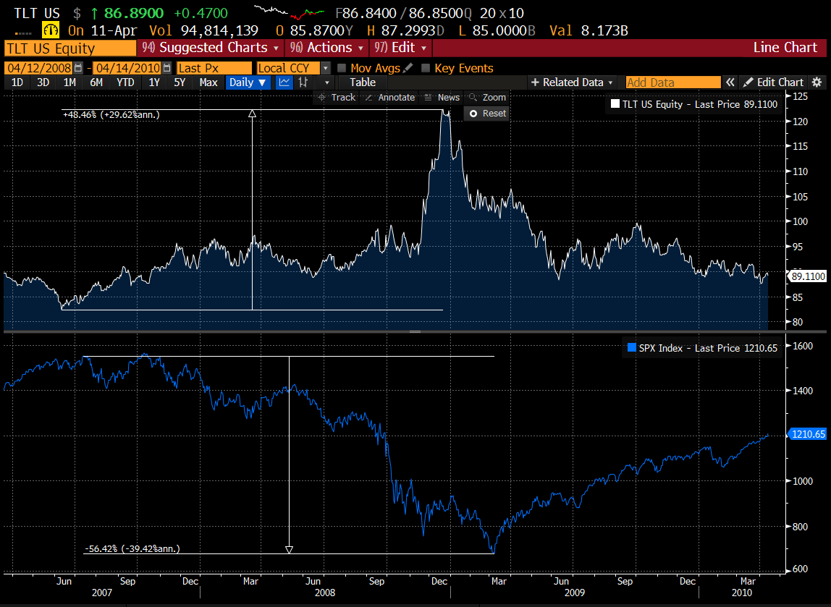Expand the Related Data dropdown
This screenshot has width=831, height=607.
pyautogui.click(x=572, y=82)
